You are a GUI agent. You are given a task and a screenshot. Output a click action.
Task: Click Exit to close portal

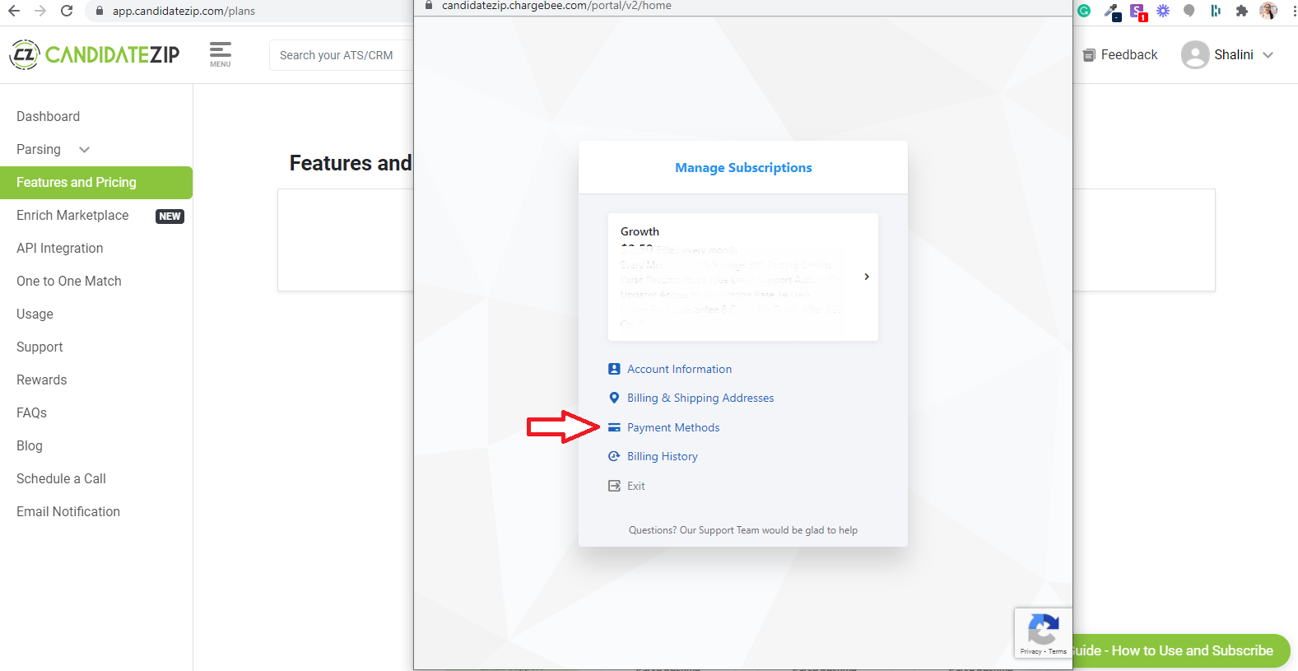[636, 486]
